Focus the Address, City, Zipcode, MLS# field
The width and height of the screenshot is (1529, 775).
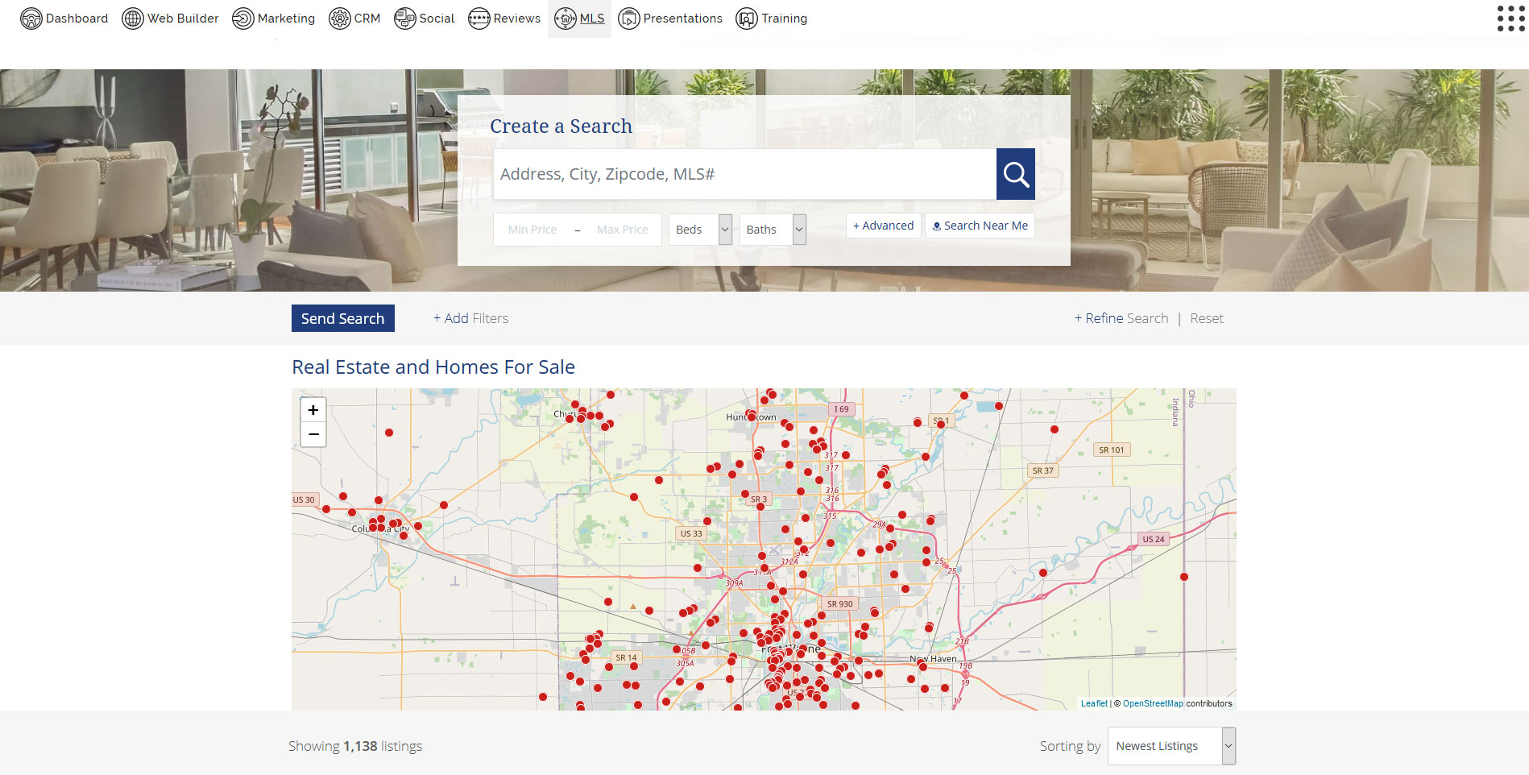tap(744, 174)
